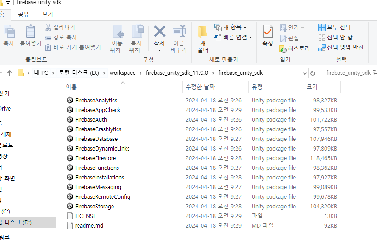377x252 pixels.
Task: Open the Easy access (빠른 연결) dropdown
Action: pos(233,37)
